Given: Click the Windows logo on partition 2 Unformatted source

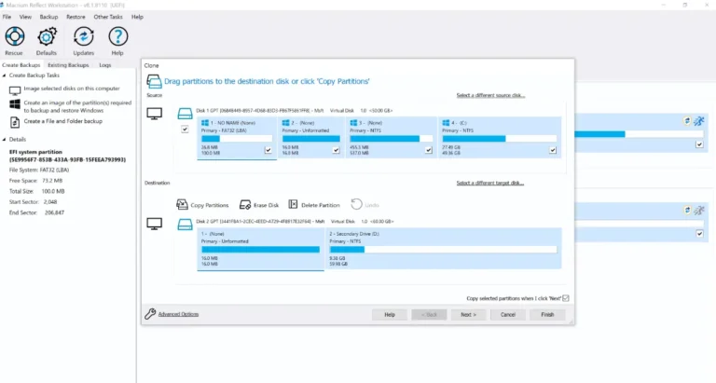Looking at the screenshot, I should click(x=286, y=123).
